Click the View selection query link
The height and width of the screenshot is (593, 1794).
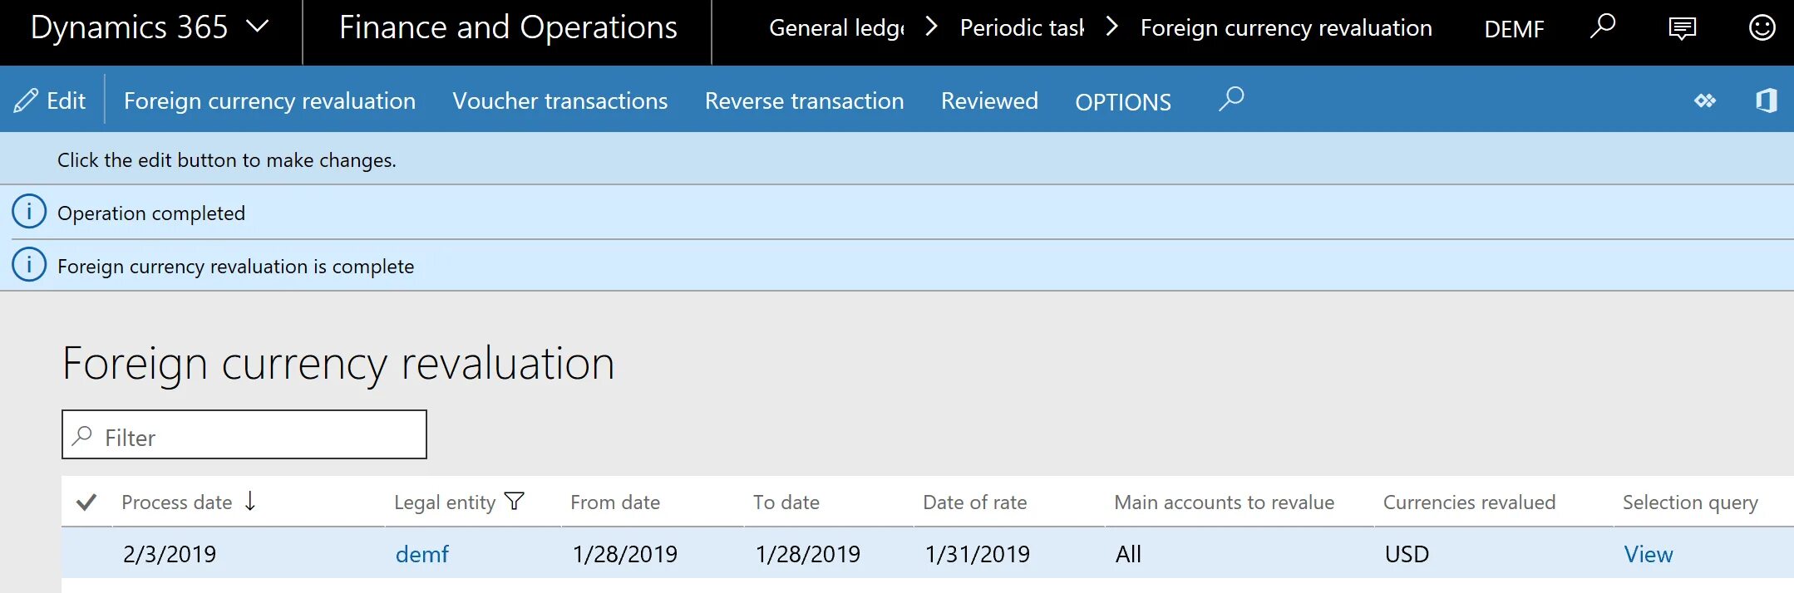tap(1648, 554)
